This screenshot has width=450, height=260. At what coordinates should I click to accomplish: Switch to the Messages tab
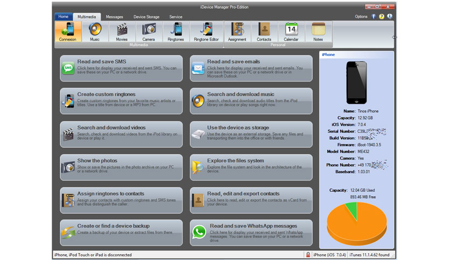[114, 17]
